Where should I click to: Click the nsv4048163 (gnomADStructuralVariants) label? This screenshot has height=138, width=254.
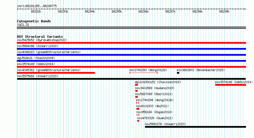[49, 52]
